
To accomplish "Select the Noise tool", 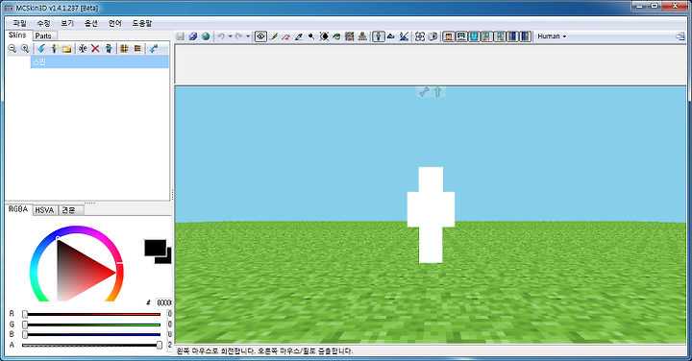I will pyautogui.click(x=350, y=36).
